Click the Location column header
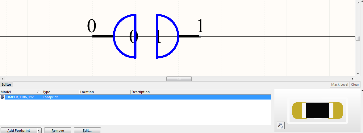 [x=105, y=92]
